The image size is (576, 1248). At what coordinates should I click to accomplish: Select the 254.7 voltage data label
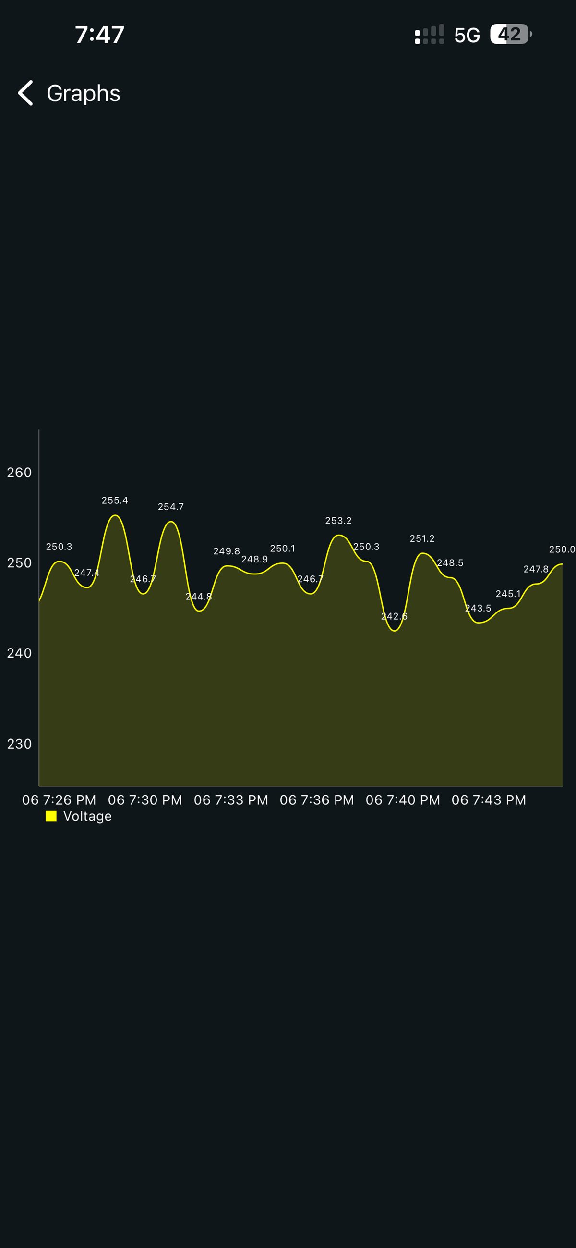point(171,507)
